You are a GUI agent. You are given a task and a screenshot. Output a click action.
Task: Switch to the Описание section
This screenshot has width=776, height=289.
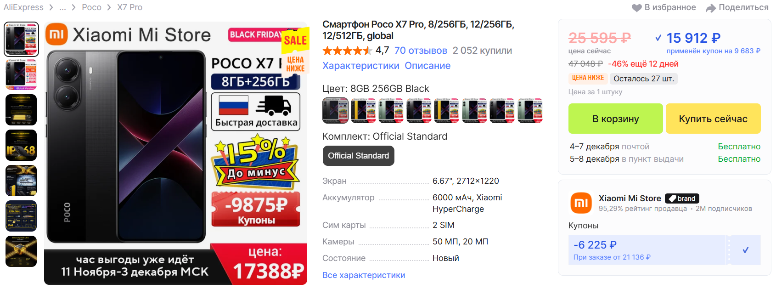[x=427, y=66]
